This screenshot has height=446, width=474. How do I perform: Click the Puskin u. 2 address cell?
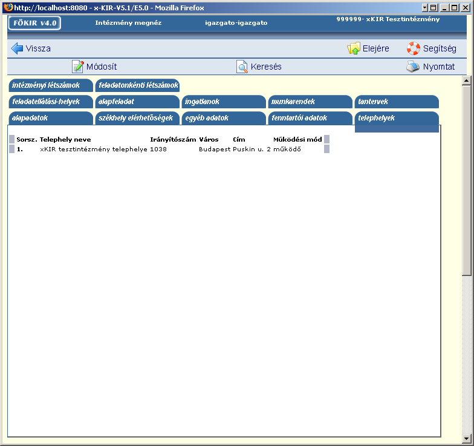pos(252,149)
